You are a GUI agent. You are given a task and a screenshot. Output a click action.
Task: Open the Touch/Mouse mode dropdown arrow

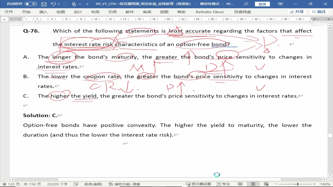click(80, 4)
